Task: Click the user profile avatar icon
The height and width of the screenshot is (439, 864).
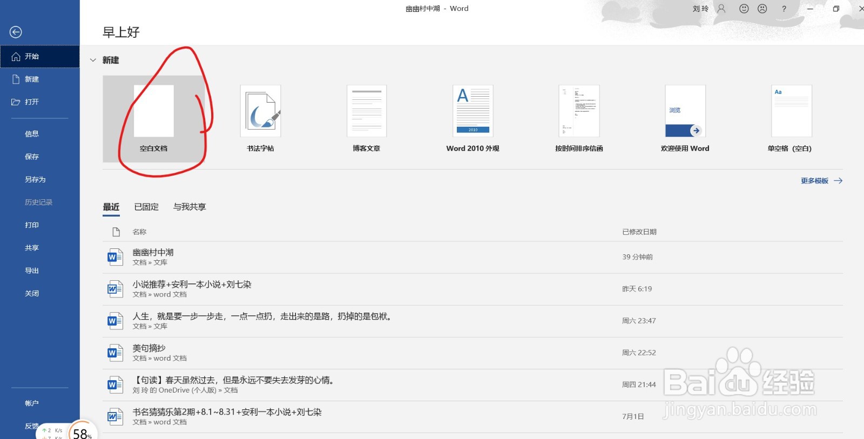Action: point(721,9)
